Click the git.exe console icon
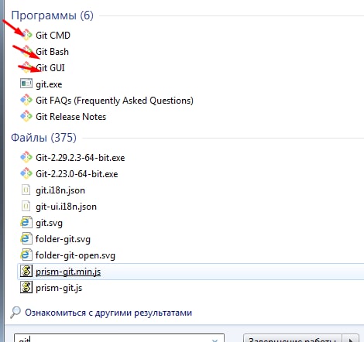 click(x=26, y=84)
